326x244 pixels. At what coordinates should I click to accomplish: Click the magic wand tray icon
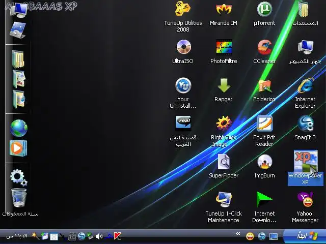coord(35,236)
